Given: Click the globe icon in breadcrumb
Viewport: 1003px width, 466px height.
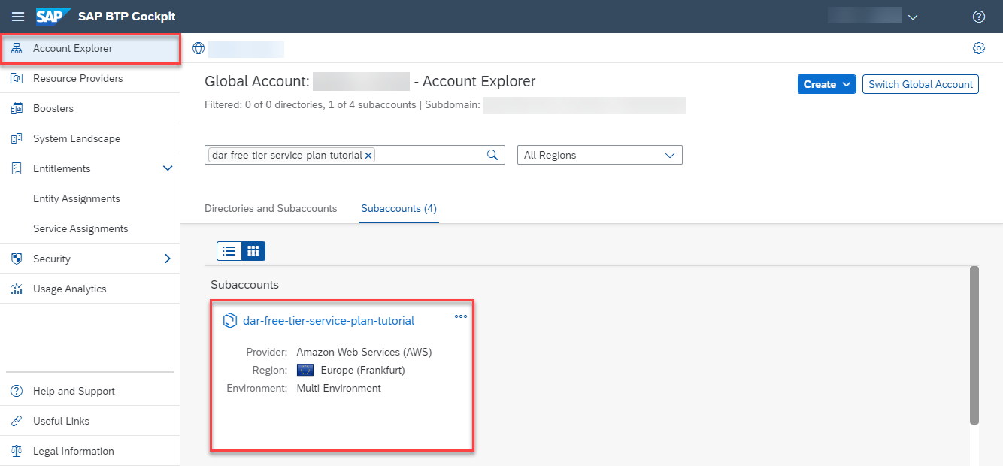Looking at the screenshot, I should coord(198,48).
